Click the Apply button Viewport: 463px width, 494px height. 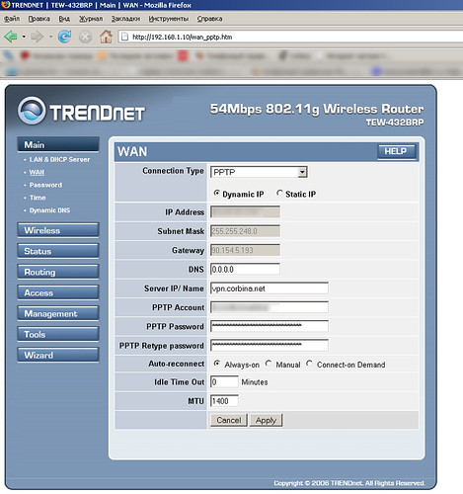click(266, 420)
